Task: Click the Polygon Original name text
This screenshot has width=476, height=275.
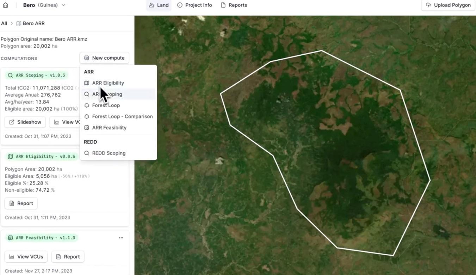Action: click(x=44, y=39)
